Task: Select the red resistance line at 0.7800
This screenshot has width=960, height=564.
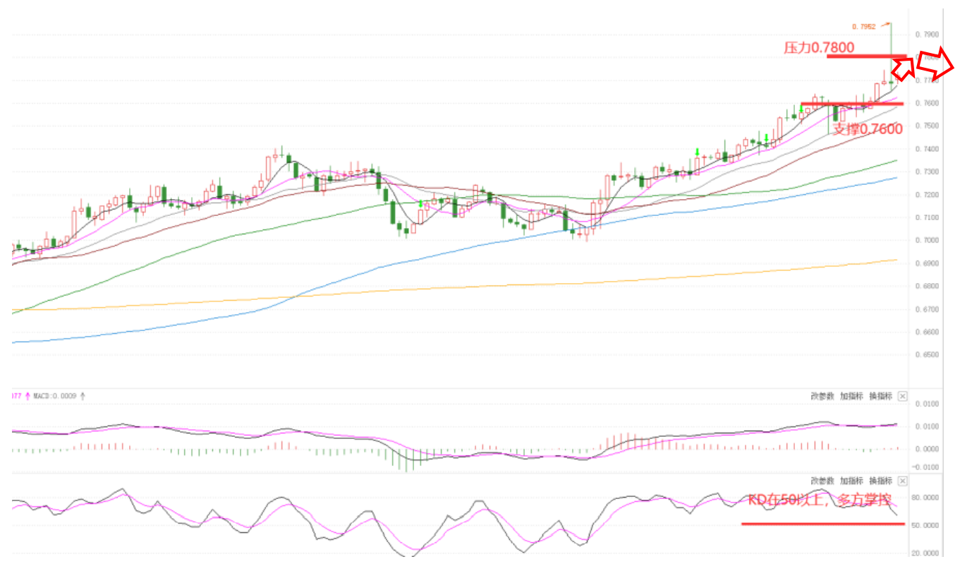Action: click(x=866, y=56)
